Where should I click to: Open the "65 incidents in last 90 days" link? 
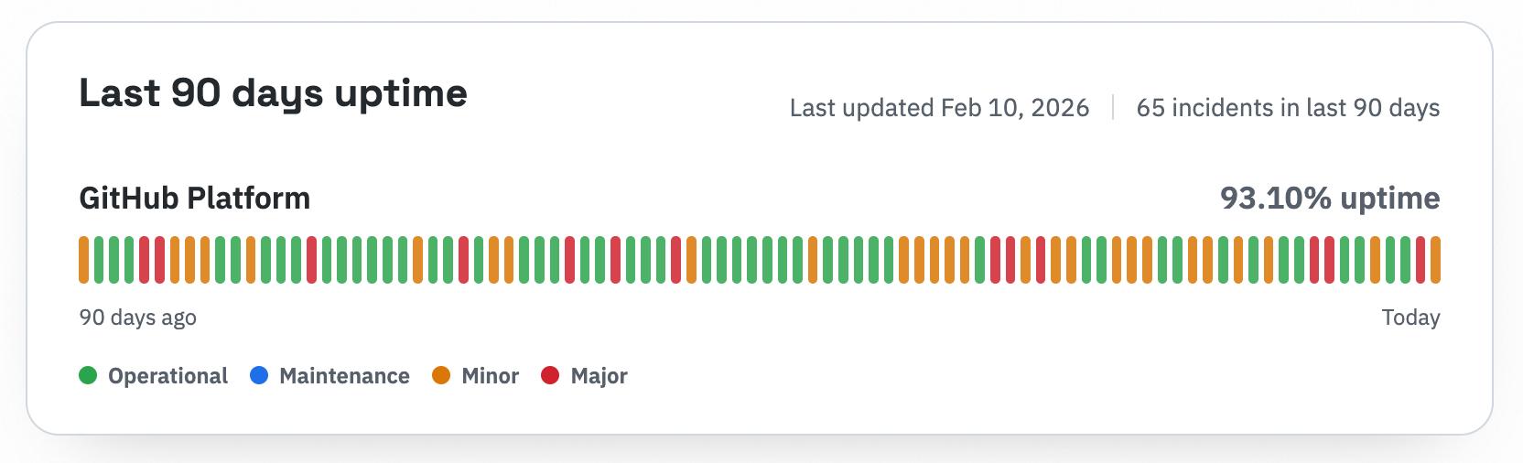[x=1288, y=108]
